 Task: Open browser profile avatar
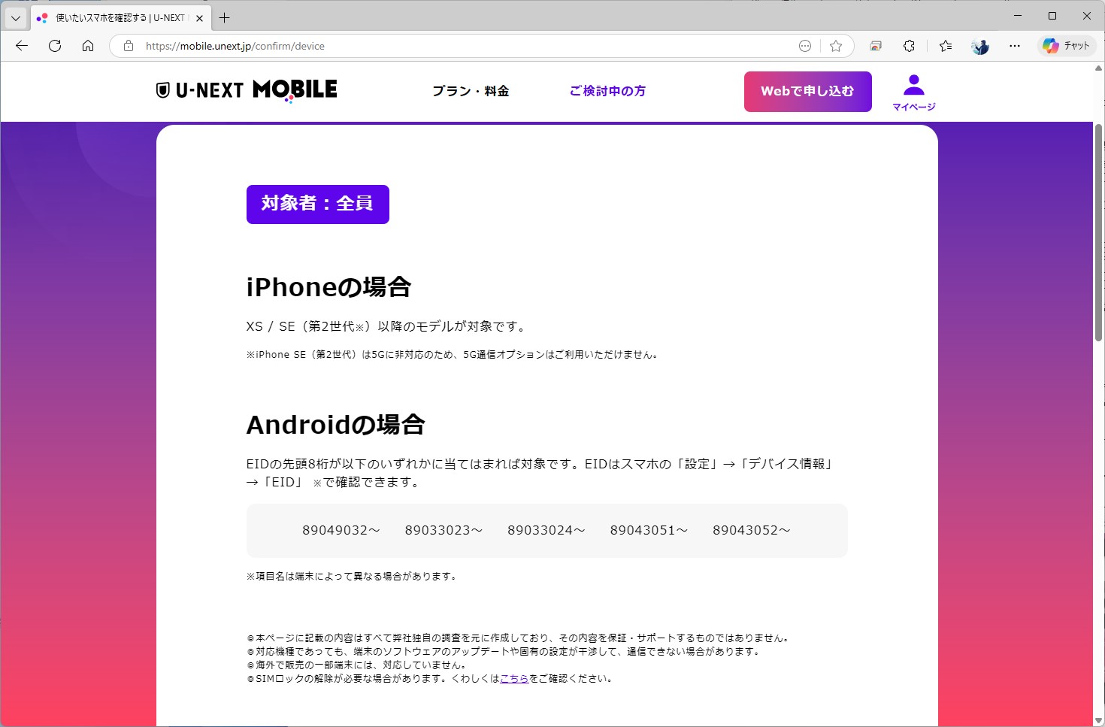[x=979, y=46]
